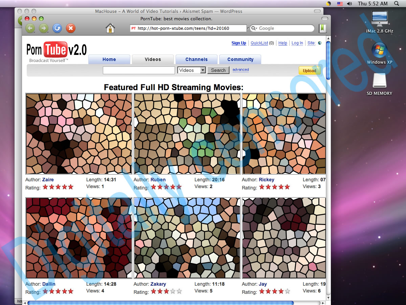This screenshot has width=406, height=305.
Task: Open the US flag input menu
Action: click(x=340, y=3)
